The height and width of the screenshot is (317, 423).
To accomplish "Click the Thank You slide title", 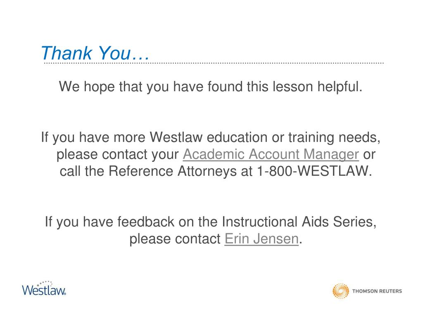I will click(x=95, y=53).
